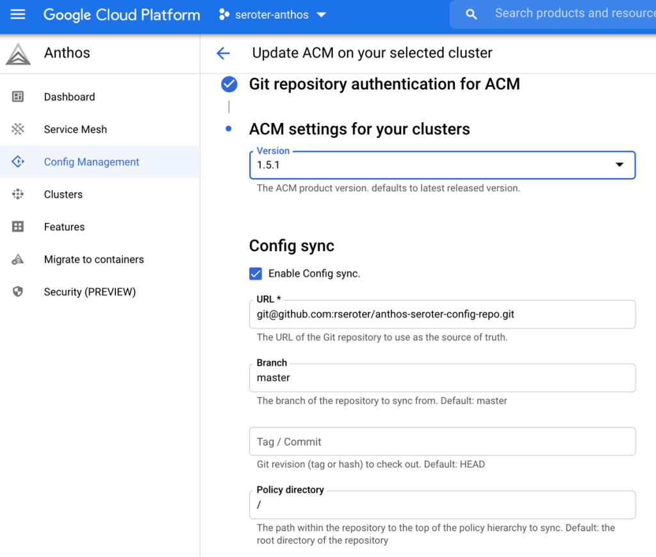Click the Service Mesh icon
Screen dimensions: 656x557
point(18,129)
